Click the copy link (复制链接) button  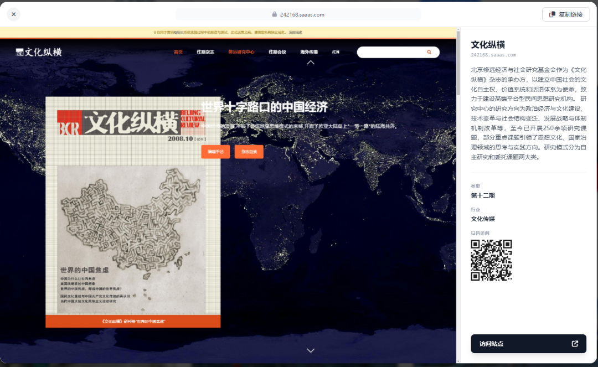point(565,14)
